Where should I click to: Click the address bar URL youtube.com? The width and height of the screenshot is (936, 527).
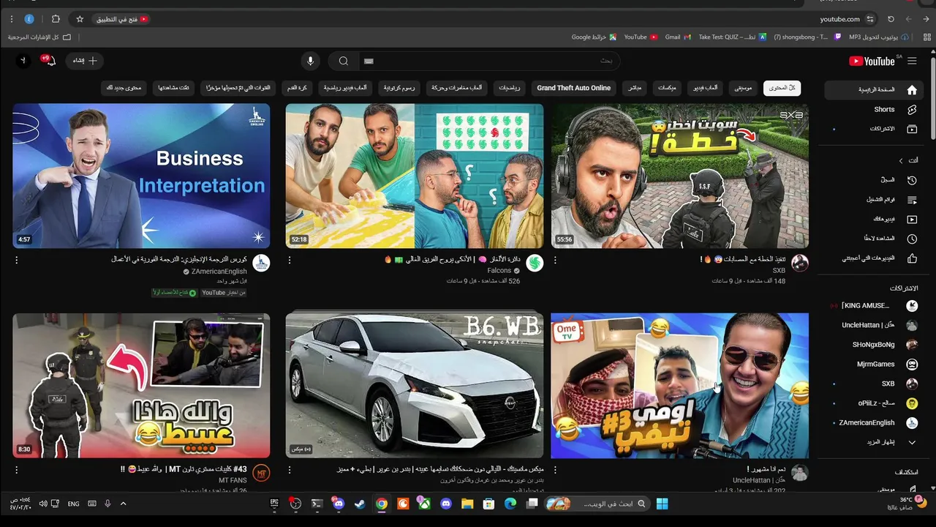tap(839, 19)
